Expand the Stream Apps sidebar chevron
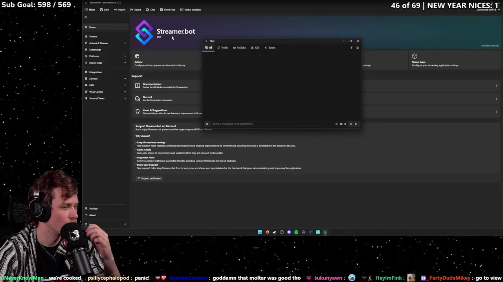This screenshot has height=282, width=503. 125,63
